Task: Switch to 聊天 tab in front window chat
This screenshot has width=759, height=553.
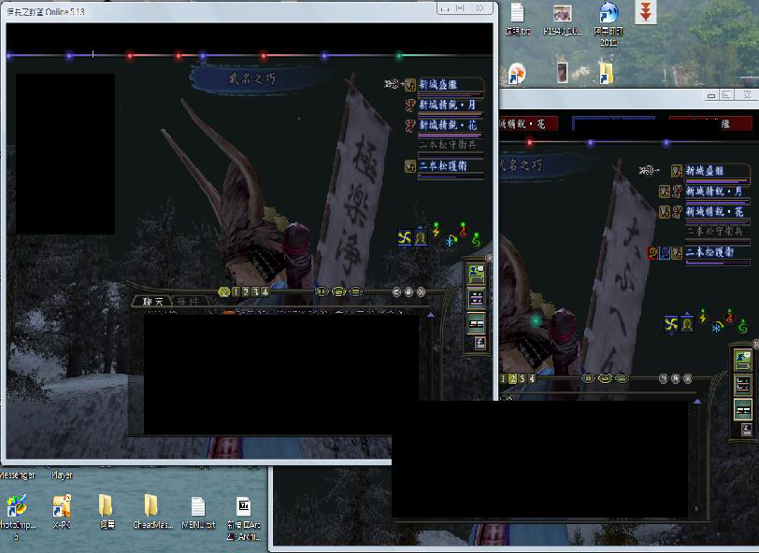Action: 152,301
